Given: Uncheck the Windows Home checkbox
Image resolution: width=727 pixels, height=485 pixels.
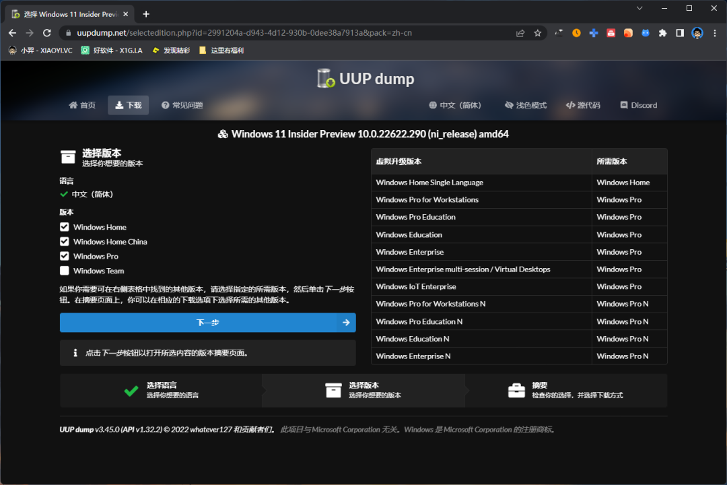Looking at the screenshot, I should [x=65, y=227].
